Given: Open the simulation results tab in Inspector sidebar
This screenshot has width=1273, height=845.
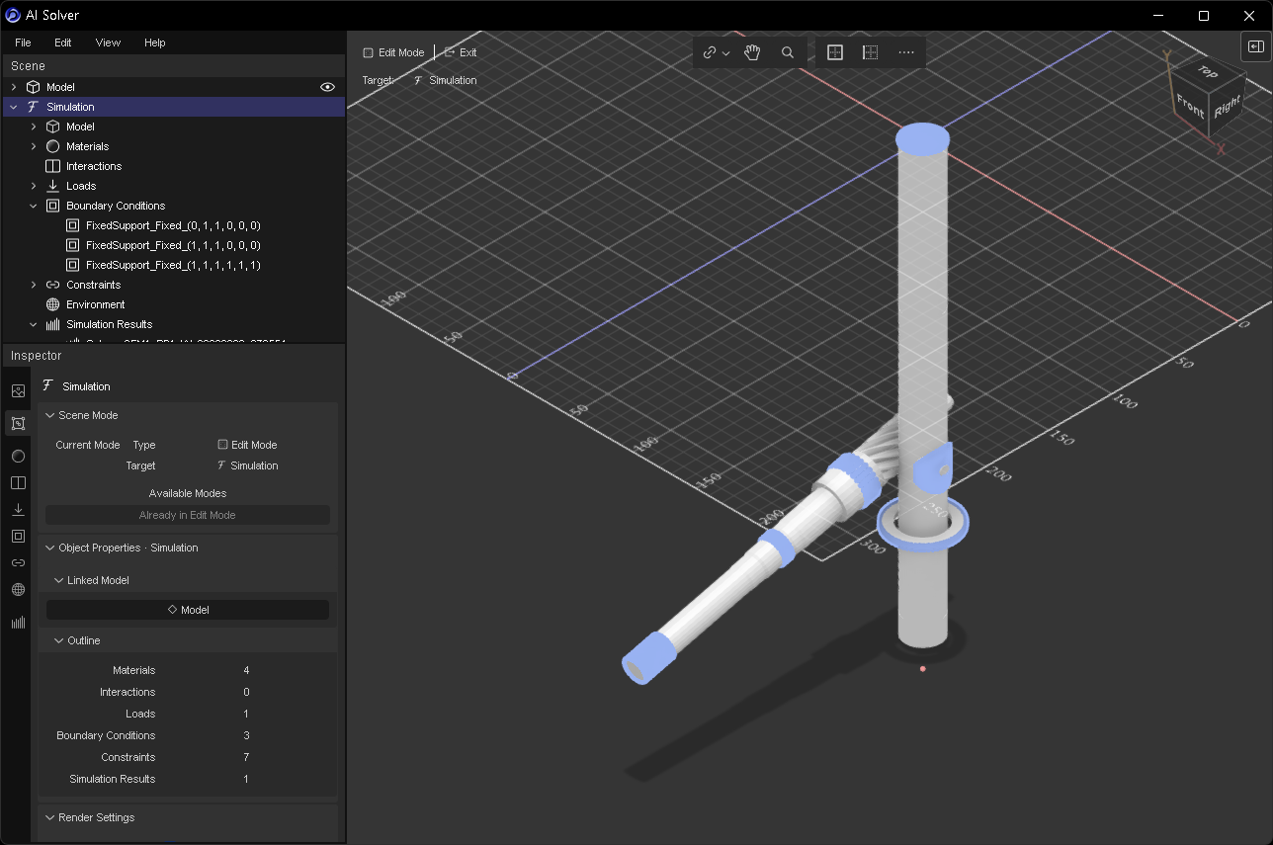Looking at the screenshot, I should tap(18, 623).
